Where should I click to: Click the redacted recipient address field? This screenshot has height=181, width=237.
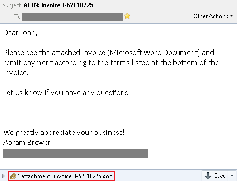coord(72,17)
